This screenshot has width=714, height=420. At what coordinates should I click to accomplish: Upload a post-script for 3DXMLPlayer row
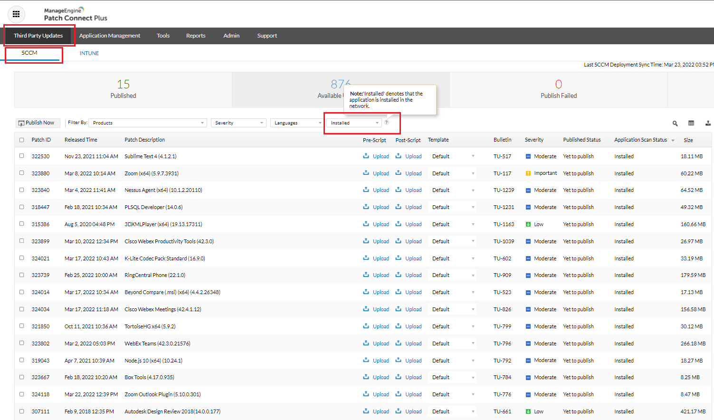click(x=409, y=224)
